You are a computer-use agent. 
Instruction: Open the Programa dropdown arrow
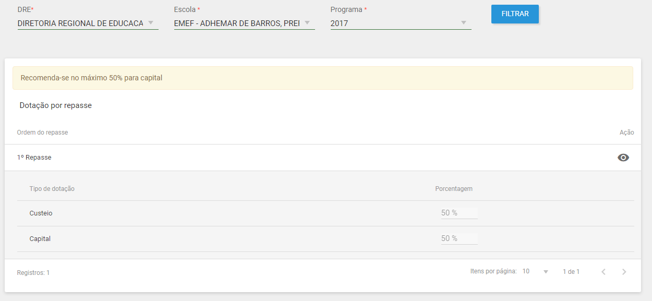coord(464,23)
